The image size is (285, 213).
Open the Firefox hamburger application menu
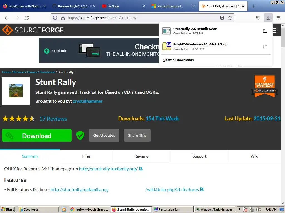point(278,18)
